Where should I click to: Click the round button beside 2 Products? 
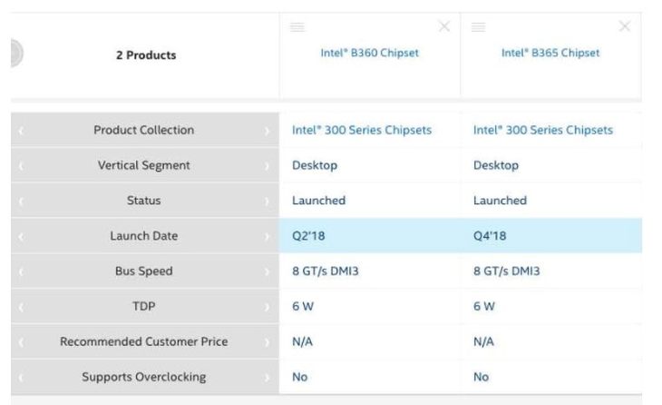[17, 54]
